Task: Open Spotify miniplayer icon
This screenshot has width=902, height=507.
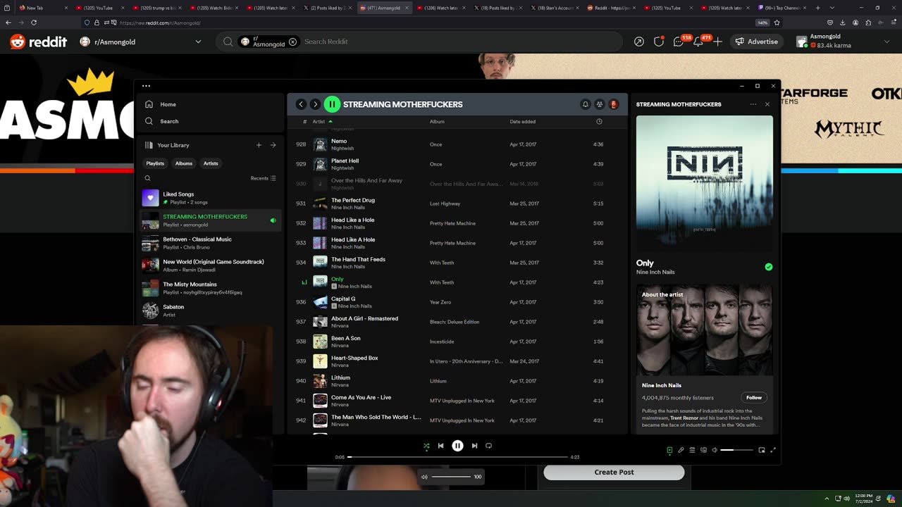Action: [x=762, y=450]
